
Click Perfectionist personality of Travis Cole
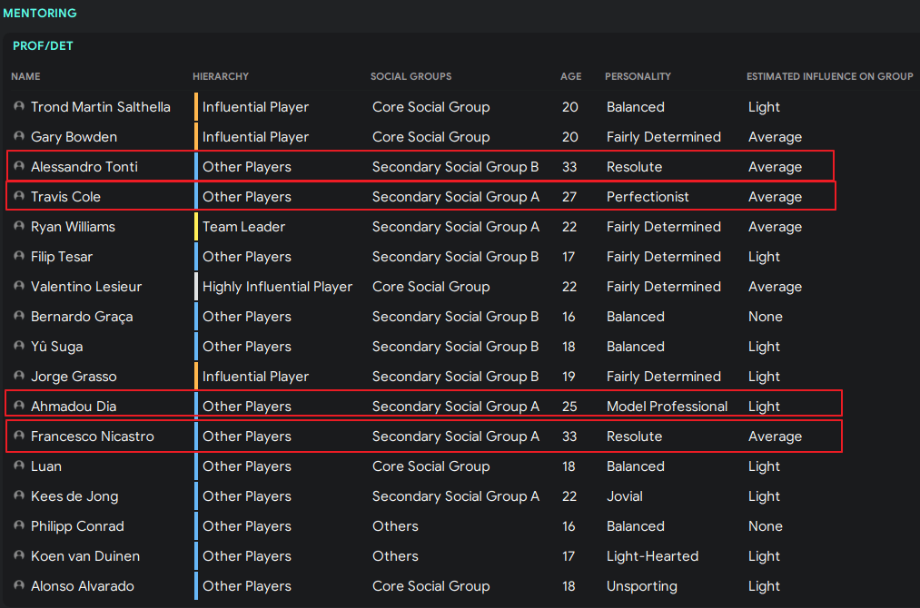[x=648, y=196]
